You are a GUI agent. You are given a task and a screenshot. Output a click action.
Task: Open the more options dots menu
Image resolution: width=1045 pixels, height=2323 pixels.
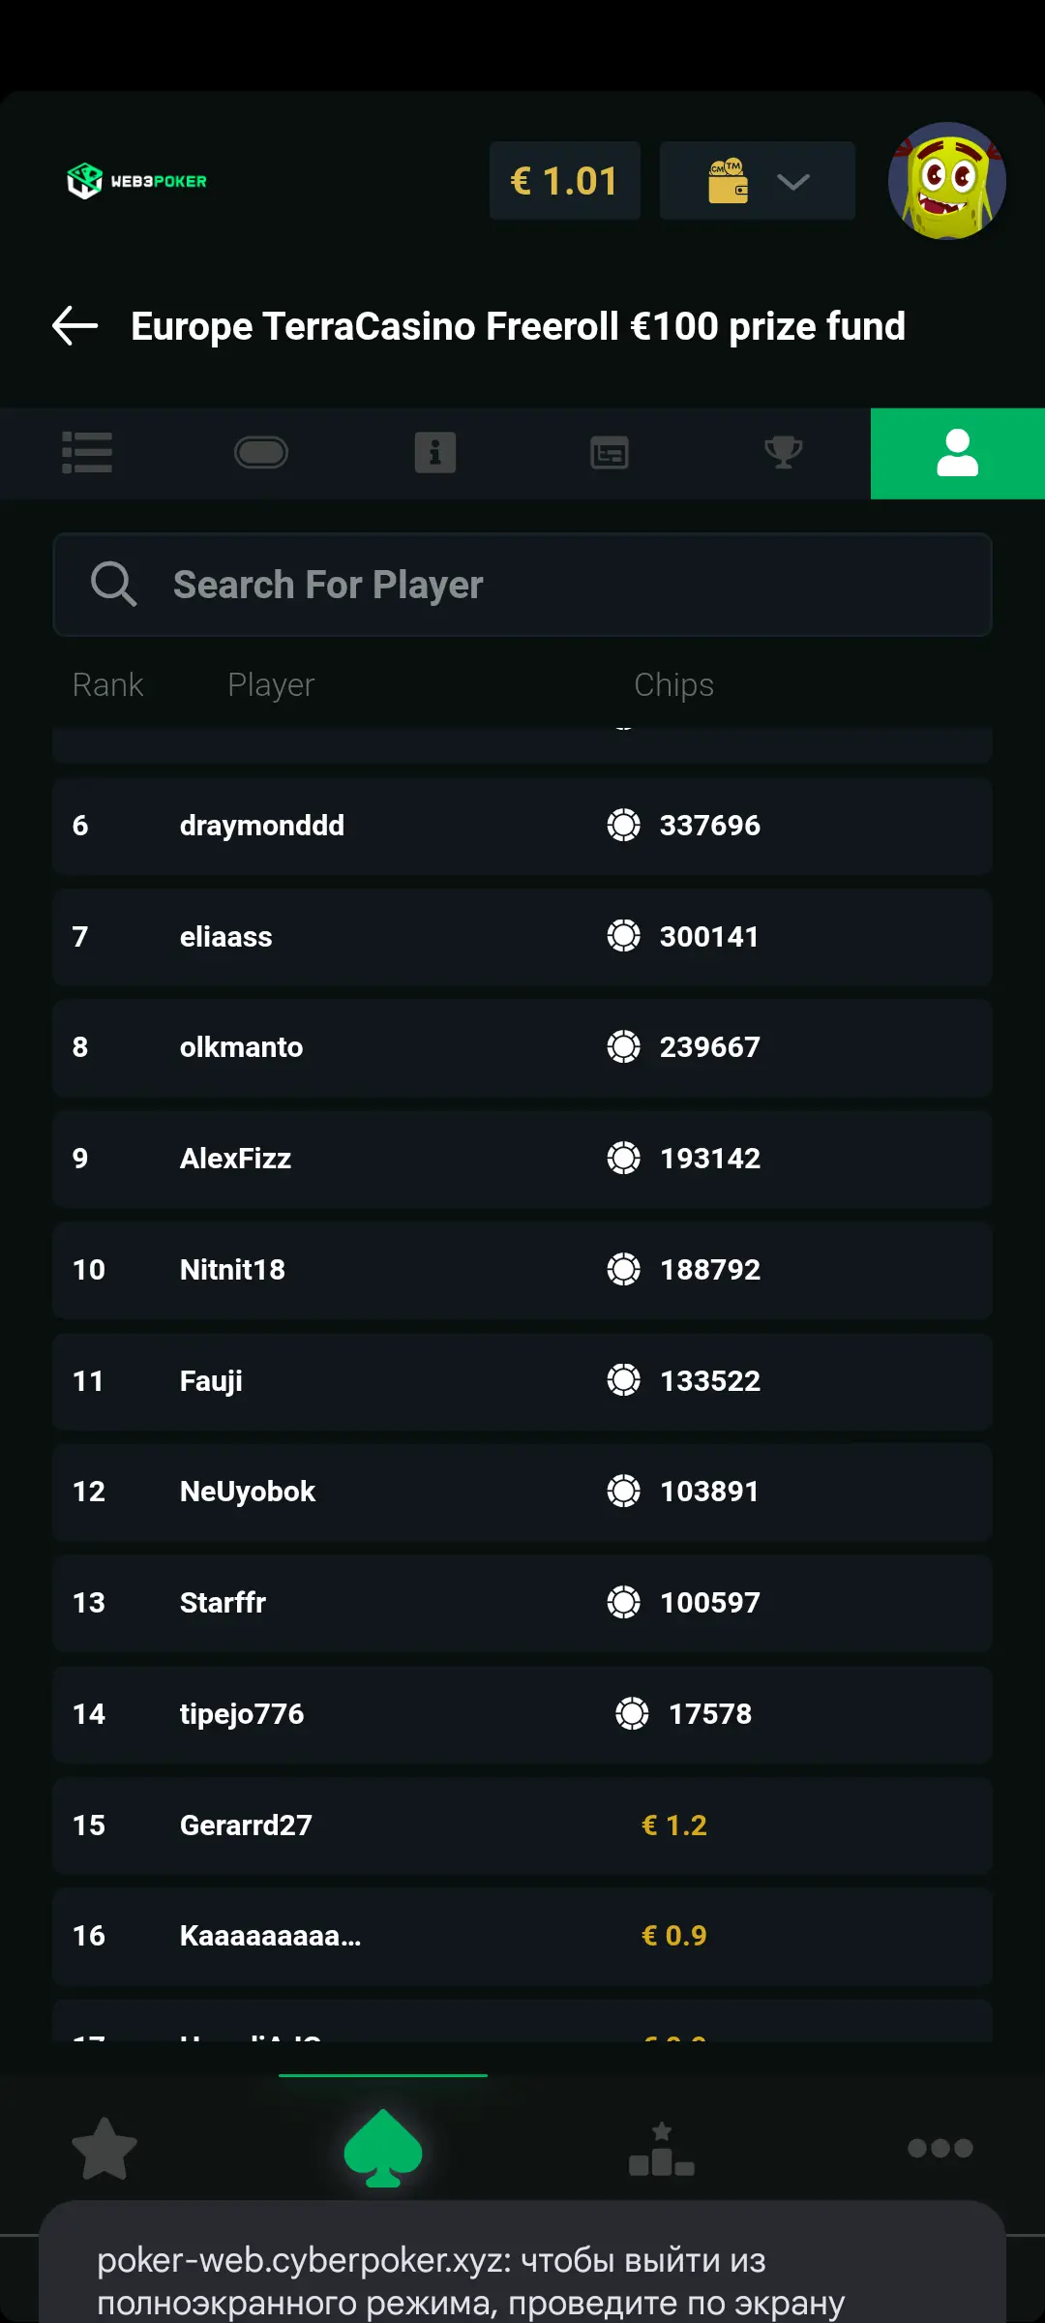tap(940, 2148)
